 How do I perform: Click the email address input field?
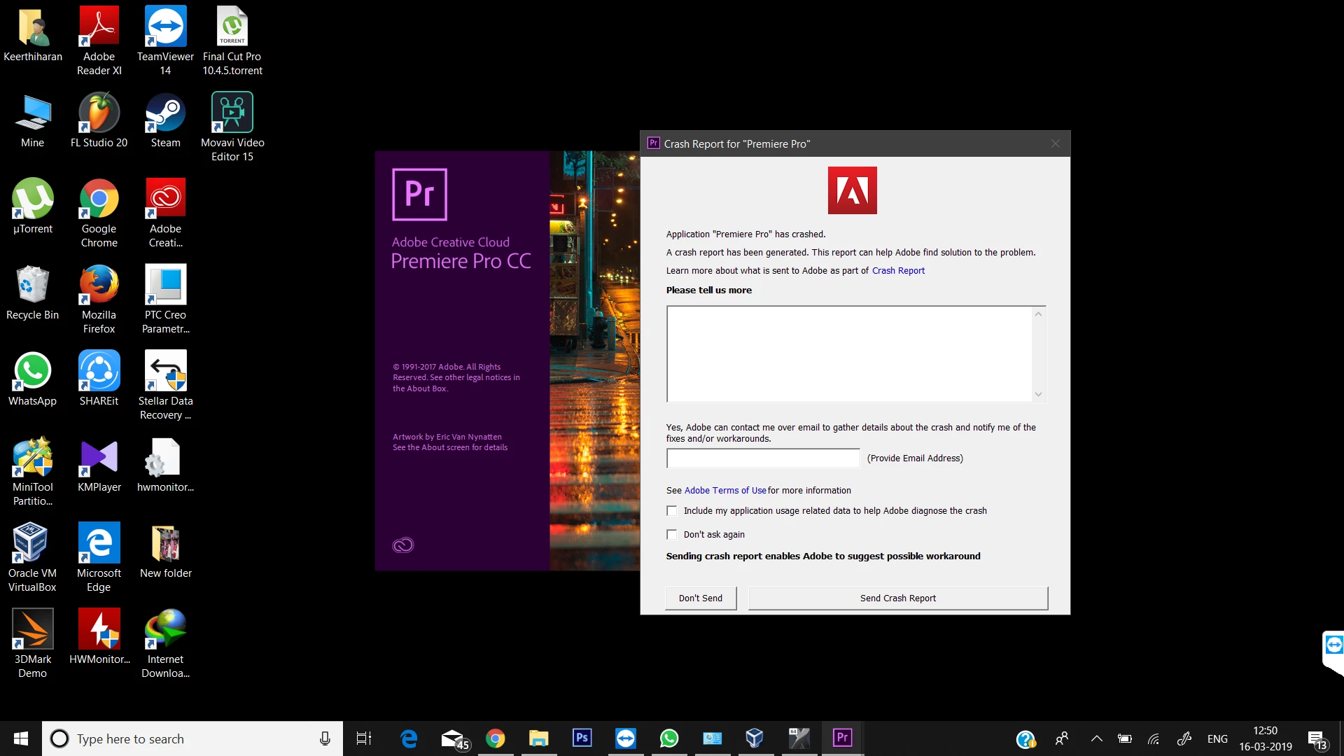pyautogui.click(x=763, y=458)
